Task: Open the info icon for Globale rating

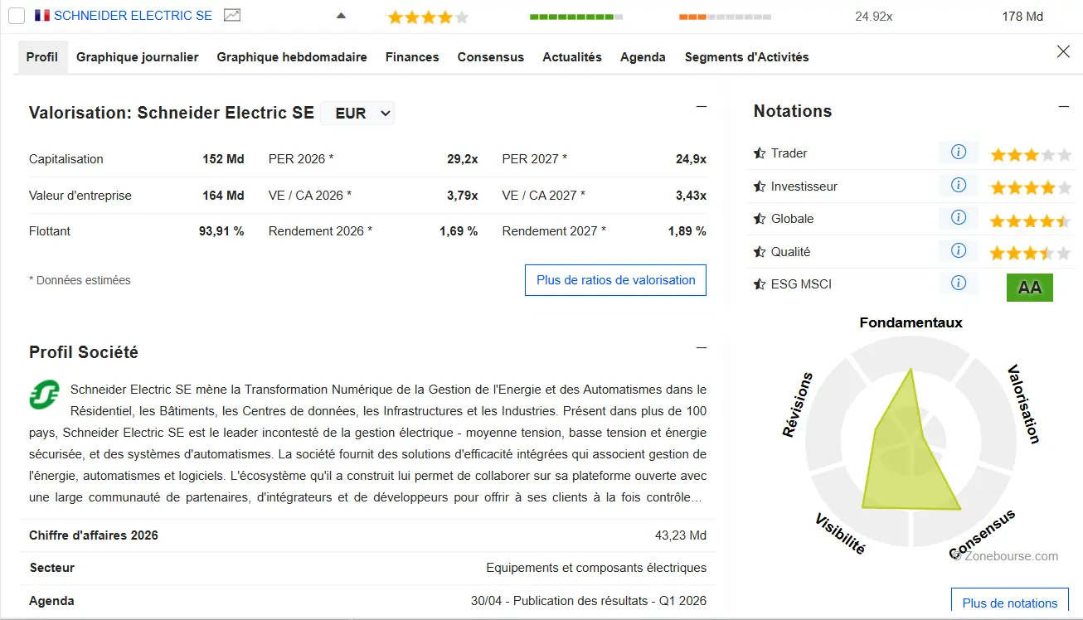Action: tap(959, 218)
